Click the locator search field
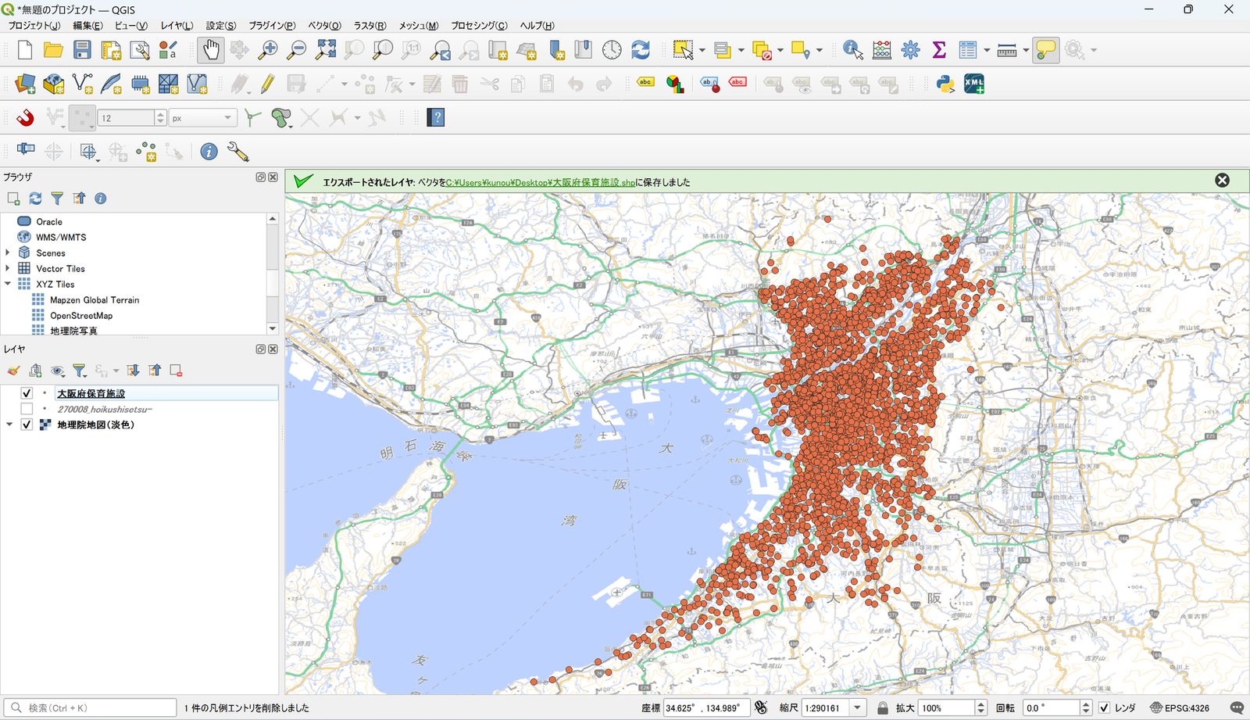The width and height of the screenshot is (1250, 720). point(91,708)
